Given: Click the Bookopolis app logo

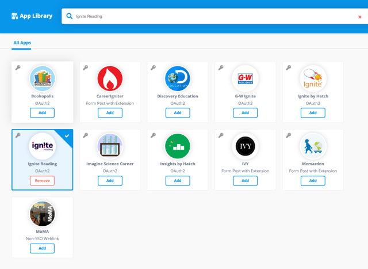Looking at the screenshot, I should 42,78.
